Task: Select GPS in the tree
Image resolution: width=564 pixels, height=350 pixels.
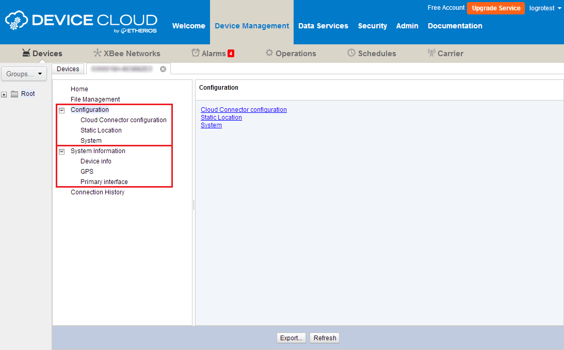Action: 87,172
